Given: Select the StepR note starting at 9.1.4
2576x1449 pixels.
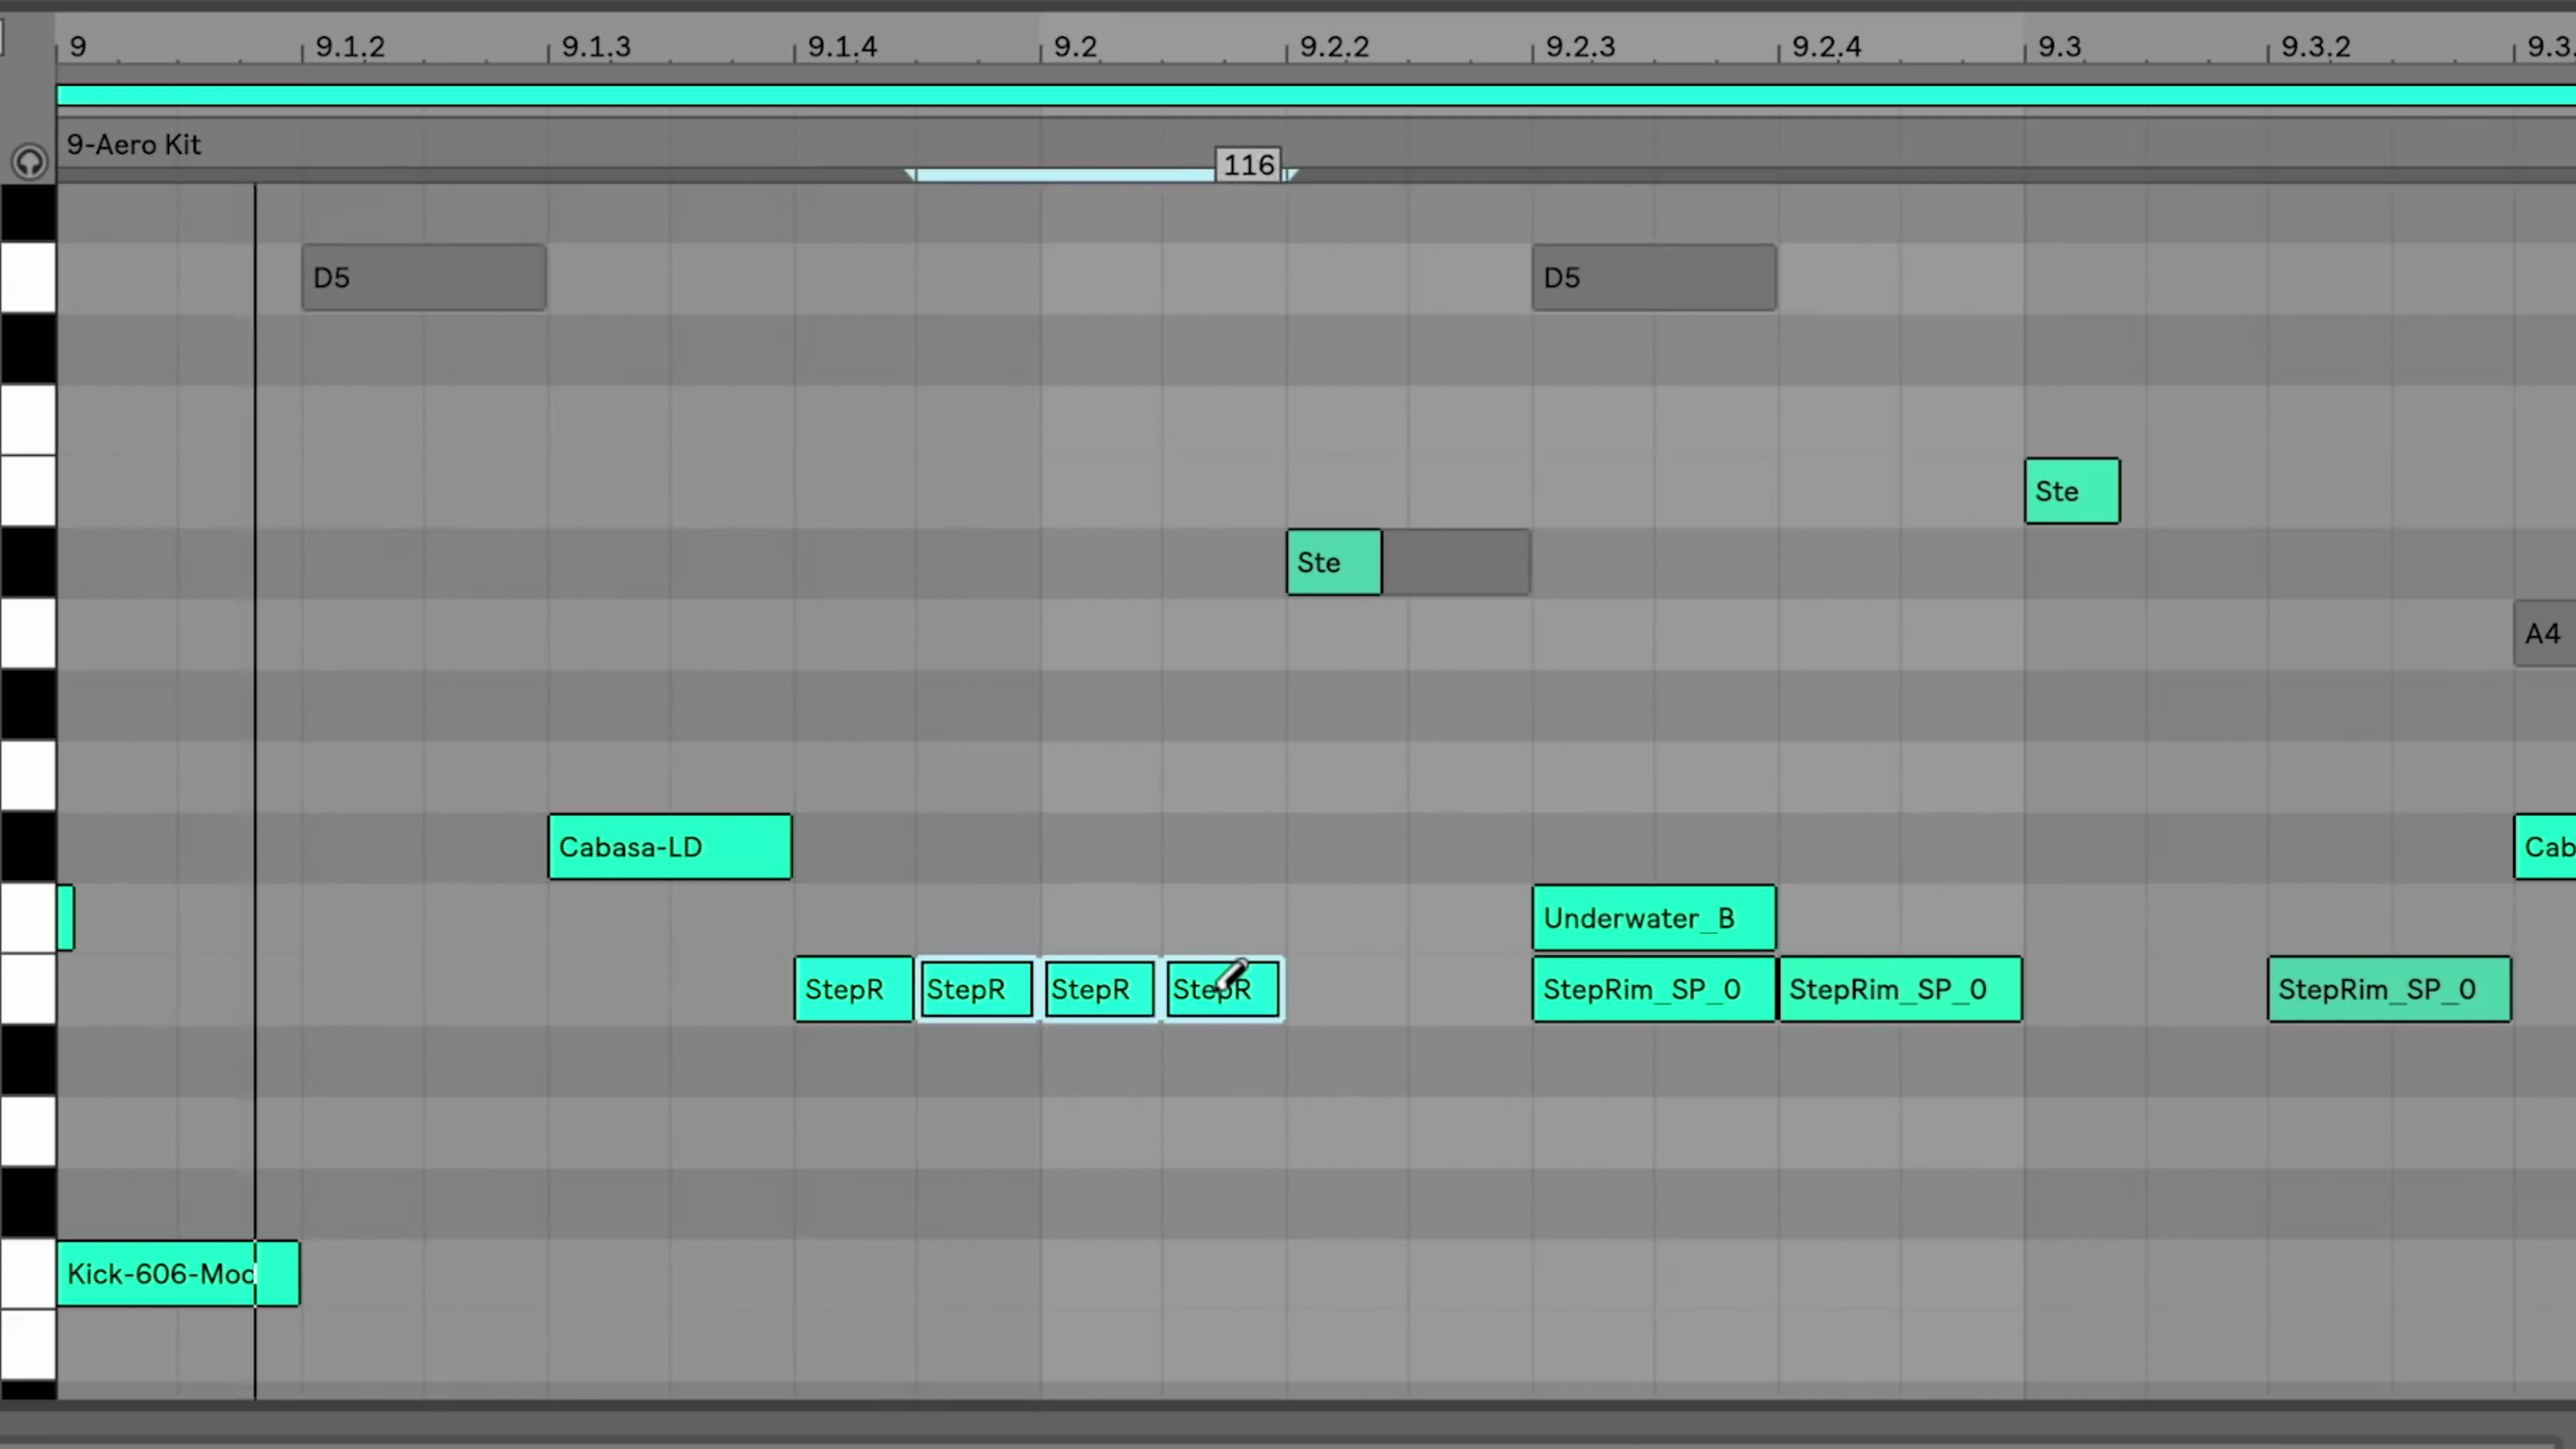Looking at the screenshot, I should pos(853,989).
